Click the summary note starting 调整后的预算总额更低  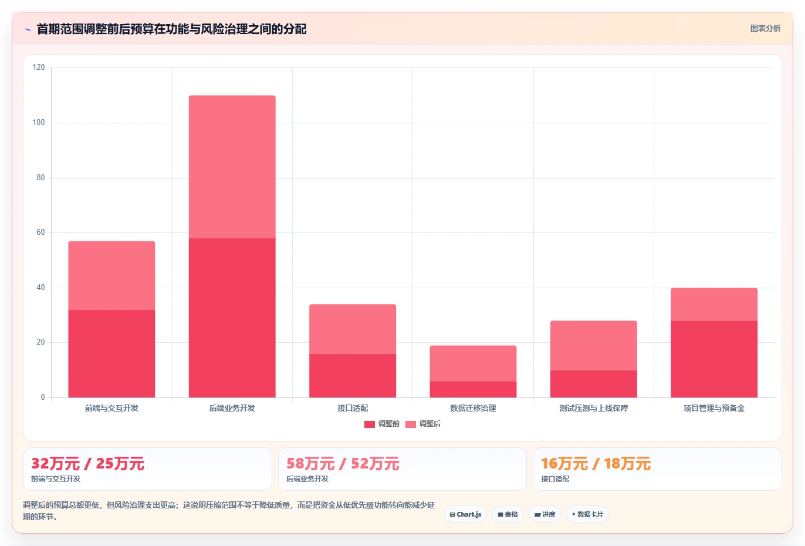coord(229,511)
